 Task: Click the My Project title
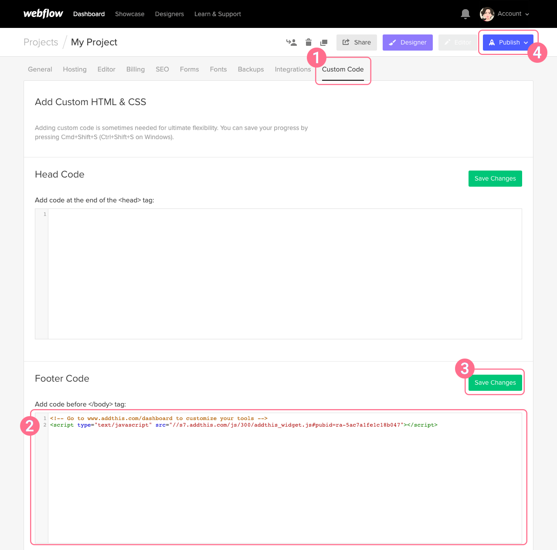94,42
